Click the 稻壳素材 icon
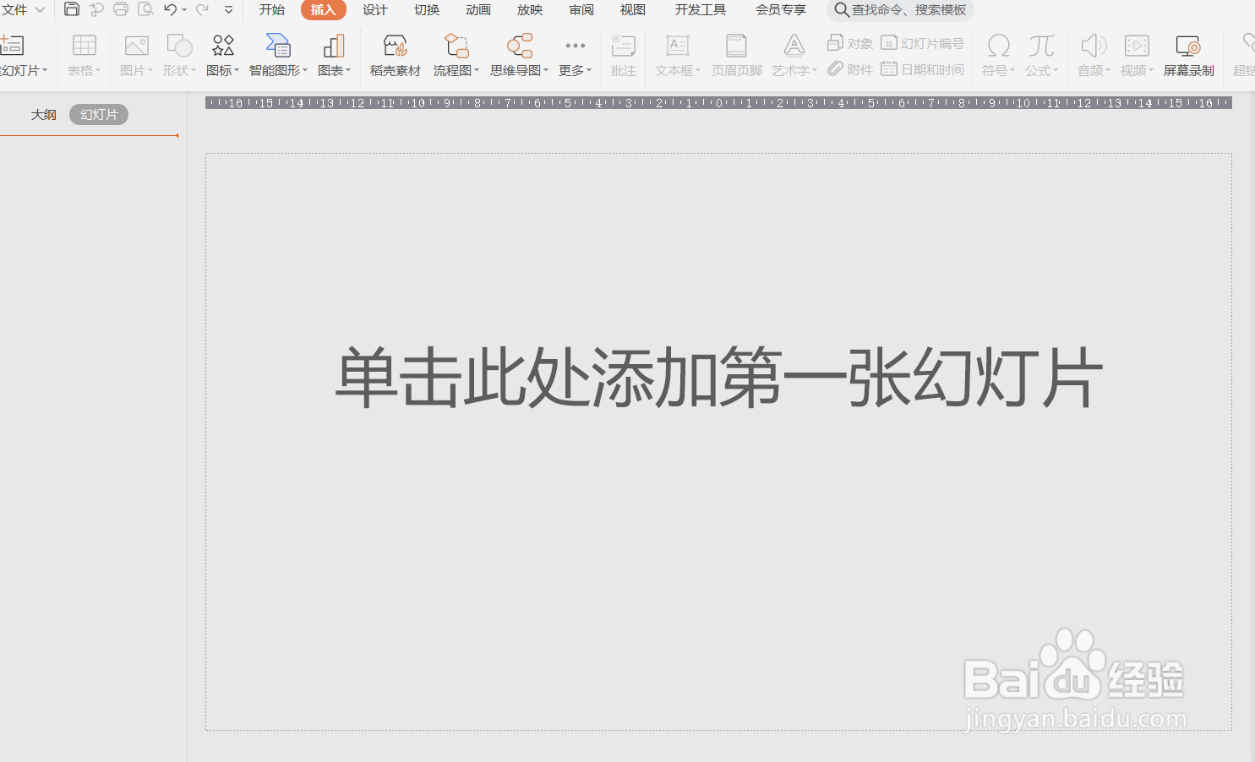This screenshot has height=762, width=1255. (395, 46)
